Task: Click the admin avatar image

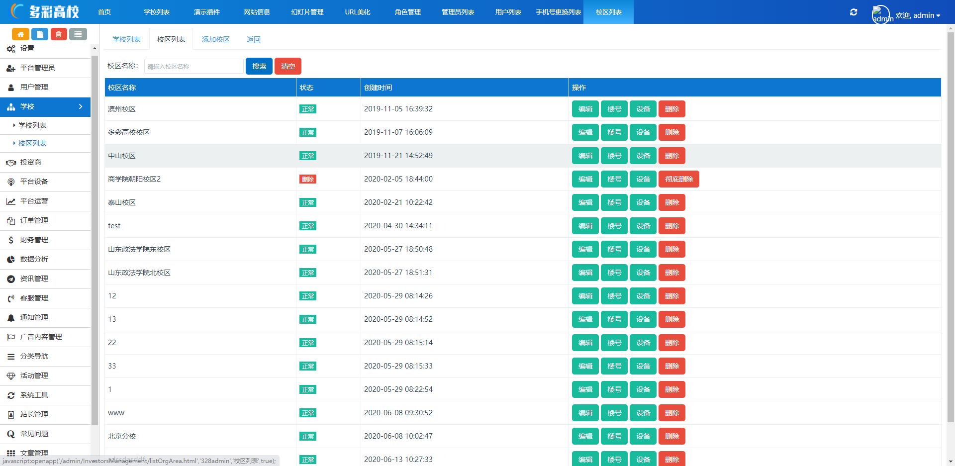Action: (x=881, y=14)
